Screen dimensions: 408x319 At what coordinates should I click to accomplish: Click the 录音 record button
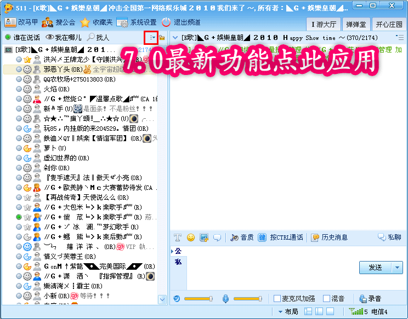[x=370, y=299]
